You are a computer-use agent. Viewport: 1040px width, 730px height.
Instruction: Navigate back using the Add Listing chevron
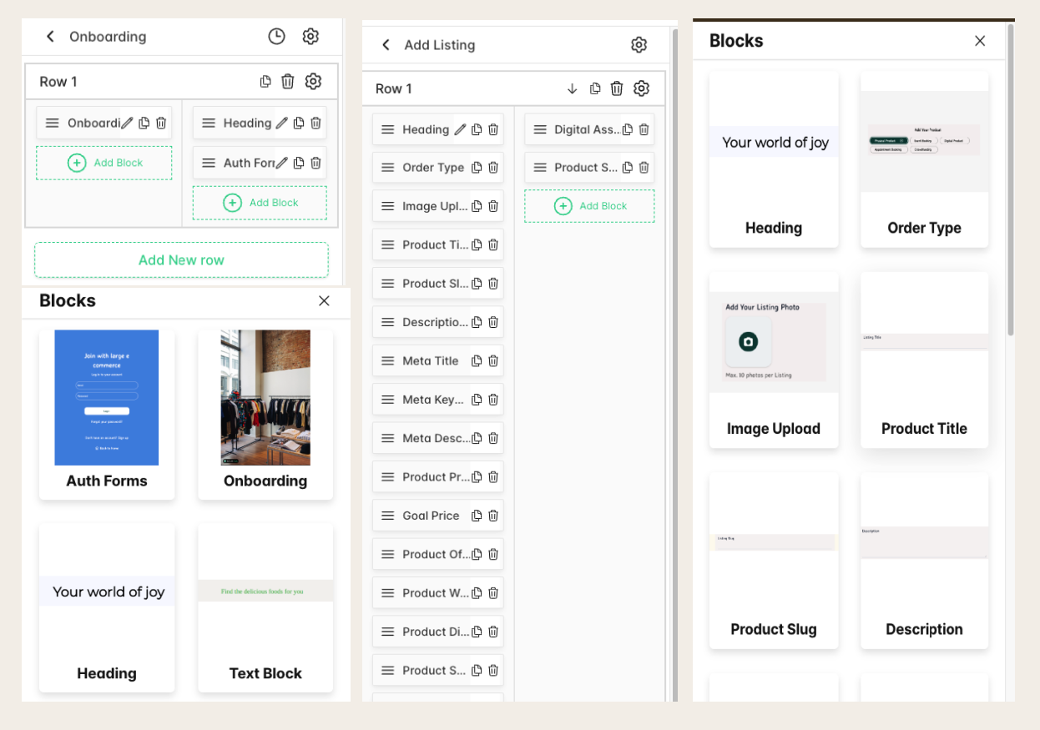[385, 44]
